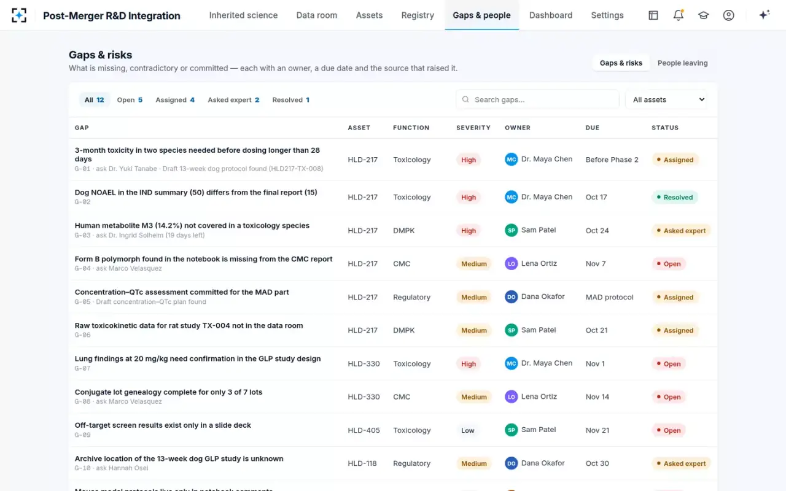Click Sam Patel avatar in G-03 row
This screenshot has width=786, height=491.
[511, 230]
